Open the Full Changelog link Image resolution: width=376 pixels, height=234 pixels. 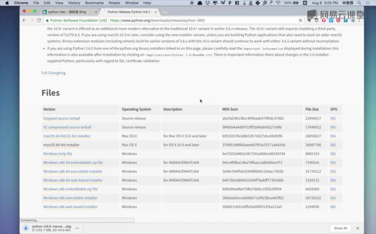point(53,73)
